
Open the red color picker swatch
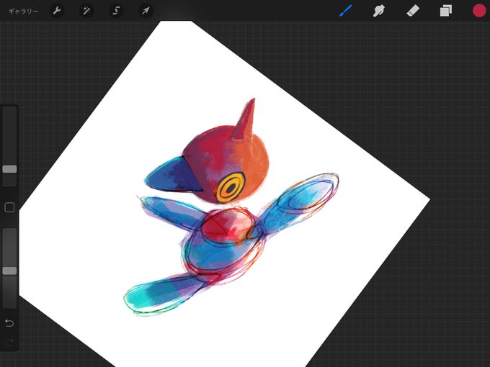coord(479,11)
